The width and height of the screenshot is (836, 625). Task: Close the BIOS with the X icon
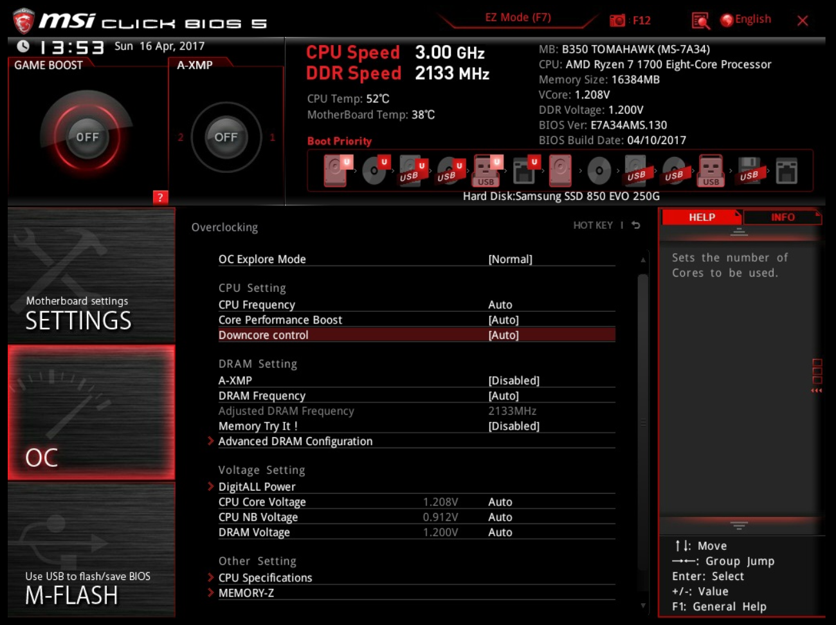pos(803,21)
